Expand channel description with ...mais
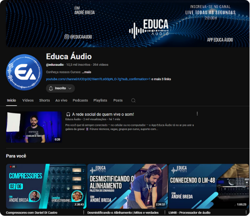This screenshot has height=216, width=250. [87, 72]
